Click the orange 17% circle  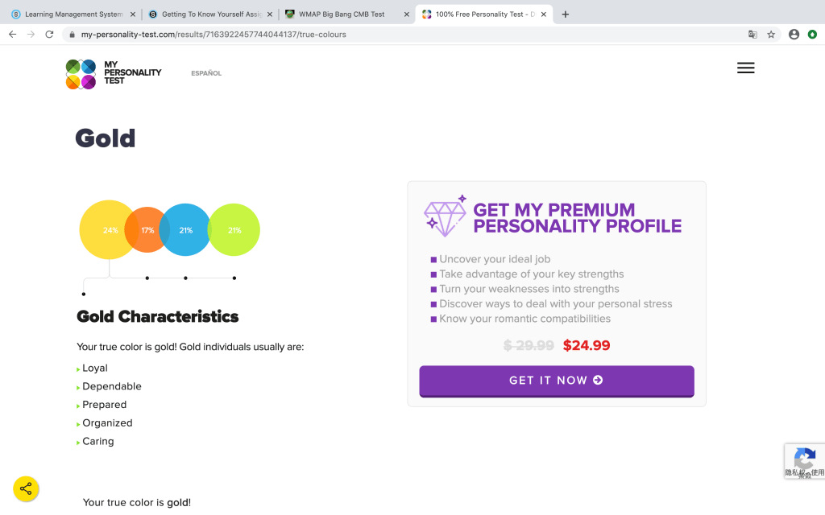pyautogui.click(x=145, y=230)
